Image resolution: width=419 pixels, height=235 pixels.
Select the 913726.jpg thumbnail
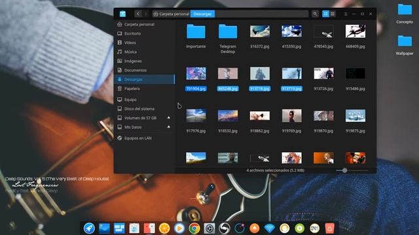pyautogui.click(x=323, y=73)
